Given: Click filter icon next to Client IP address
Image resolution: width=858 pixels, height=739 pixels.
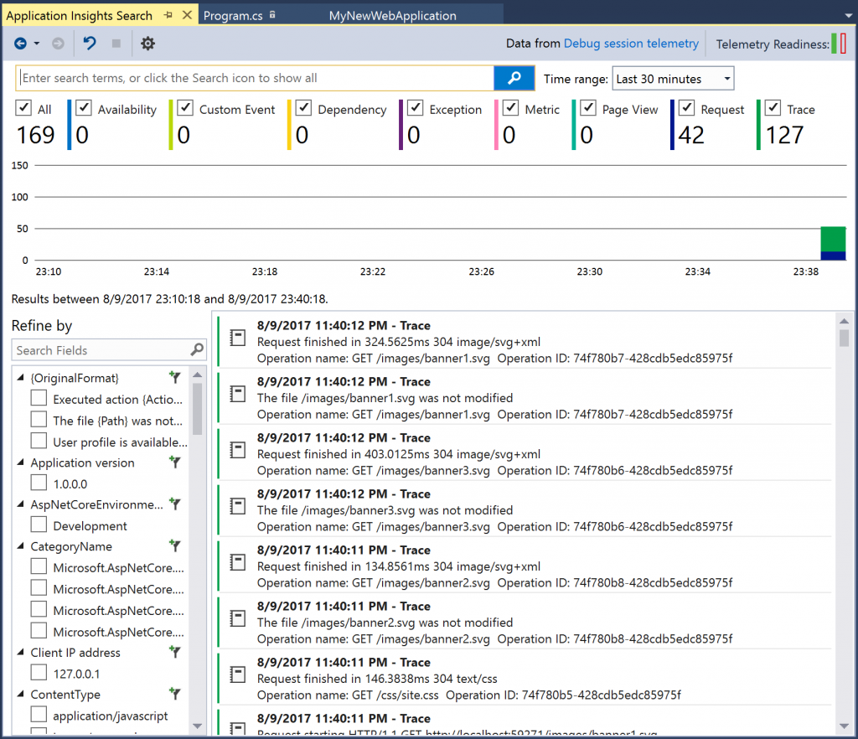Looking at the screenshot, I should pos(174,652).
